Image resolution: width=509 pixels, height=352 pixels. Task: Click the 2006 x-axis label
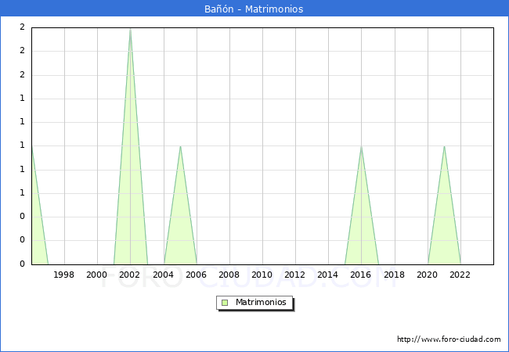click(196, 275)
